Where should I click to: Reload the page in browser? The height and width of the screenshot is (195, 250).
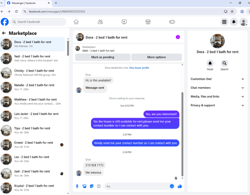[16, 11]
